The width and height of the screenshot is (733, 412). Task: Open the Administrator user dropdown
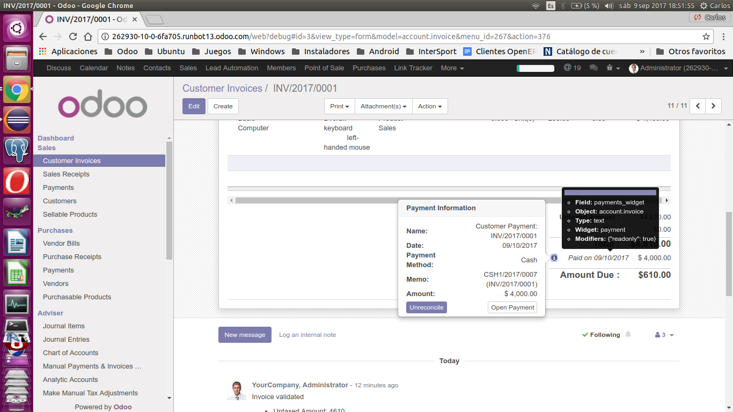pos(679,68)
